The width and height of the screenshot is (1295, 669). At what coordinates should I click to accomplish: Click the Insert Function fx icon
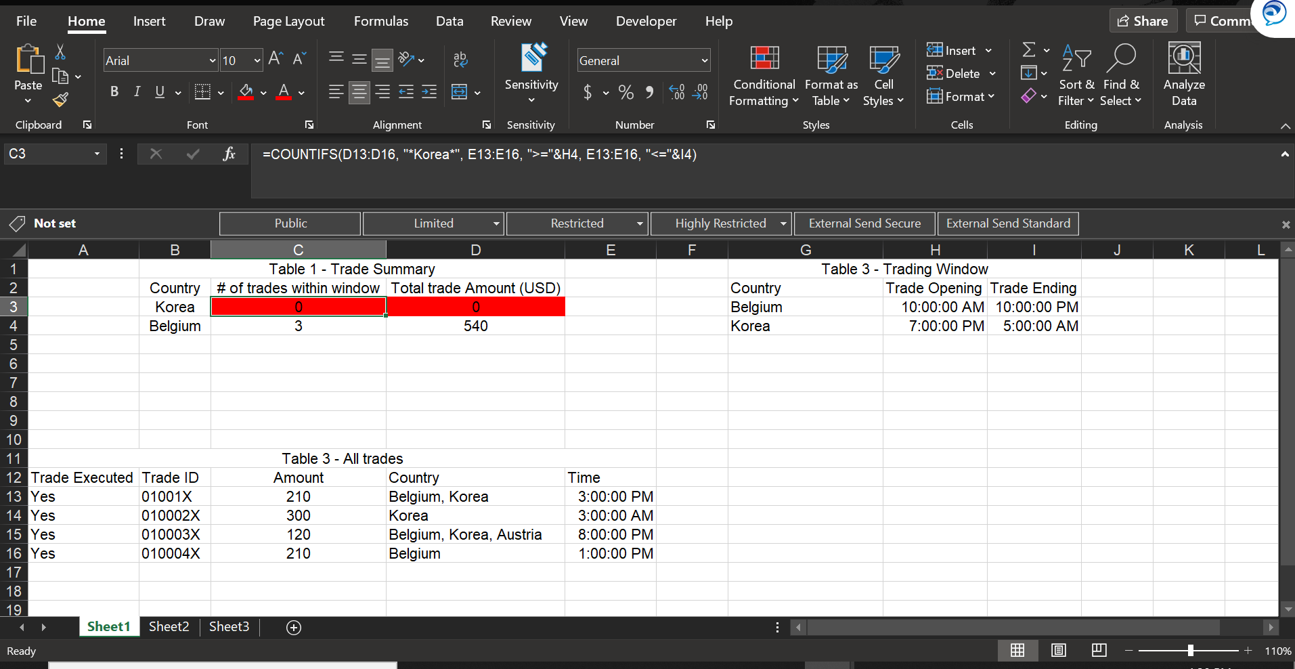click(x=229, y=154)
